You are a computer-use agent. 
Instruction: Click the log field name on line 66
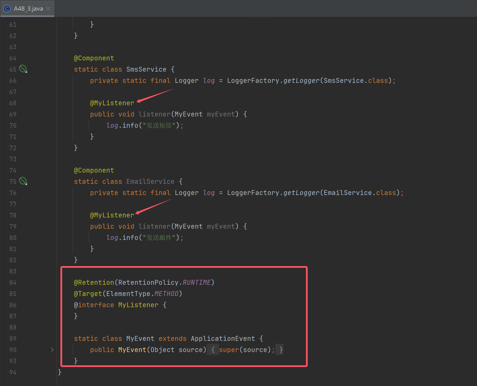coord(209,81)
